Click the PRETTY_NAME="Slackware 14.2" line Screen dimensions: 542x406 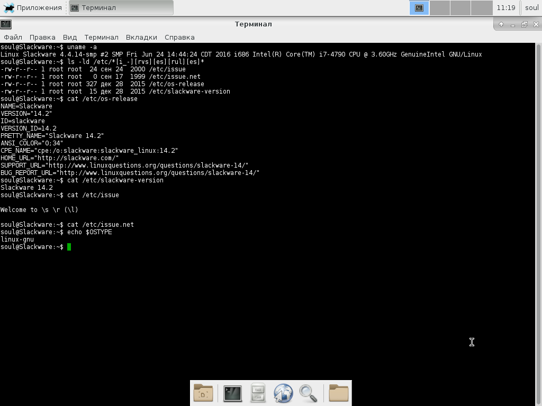click(x=52, y=136)
